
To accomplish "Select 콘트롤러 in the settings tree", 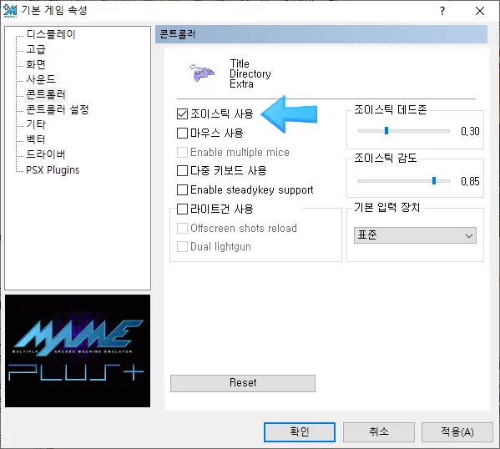I will click(x=46, y=94).
